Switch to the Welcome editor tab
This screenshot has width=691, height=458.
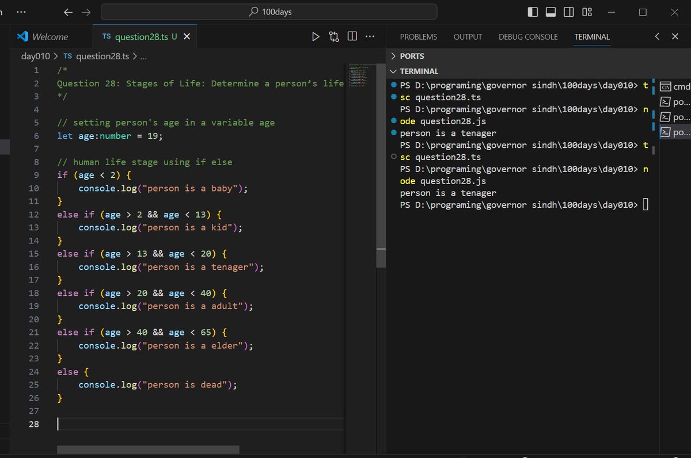click(50, 37)
